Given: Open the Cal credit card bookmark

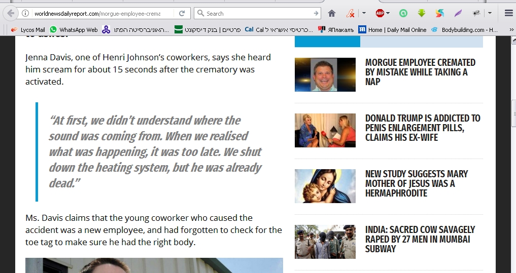Looking at the screenshot, I should pos(279,29).
